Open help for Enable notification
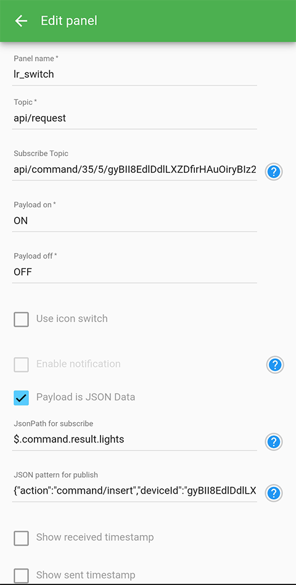The image size is (296, 585). 275,365
